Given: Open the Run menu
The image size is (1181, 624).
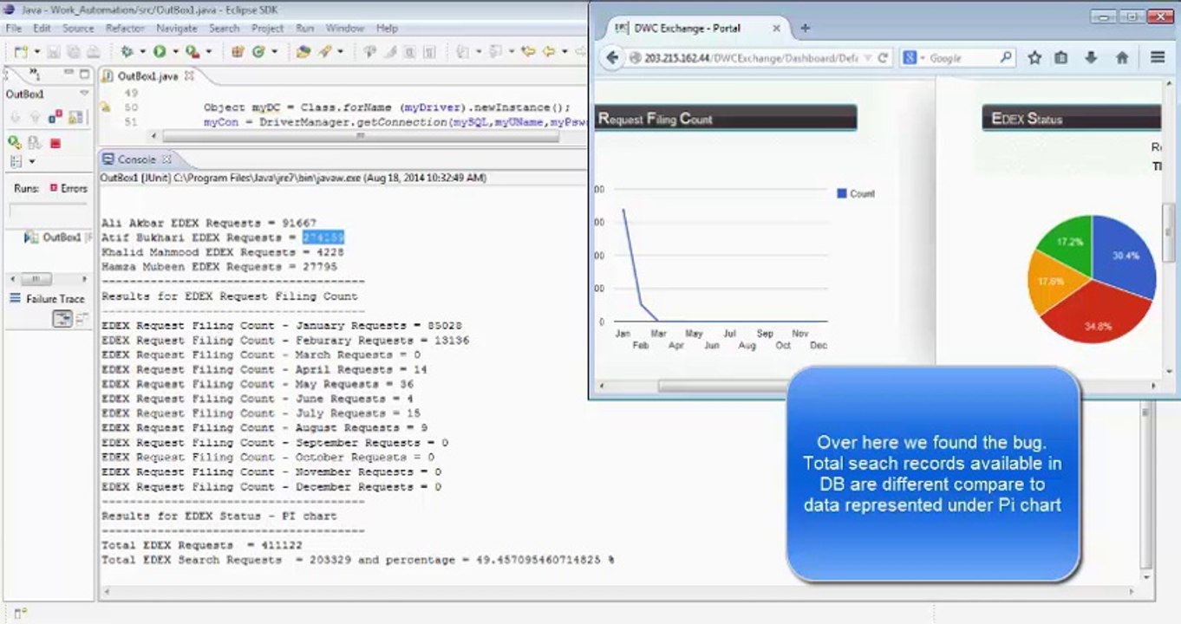Looking at the screenshot, I should tap(304, 29).
